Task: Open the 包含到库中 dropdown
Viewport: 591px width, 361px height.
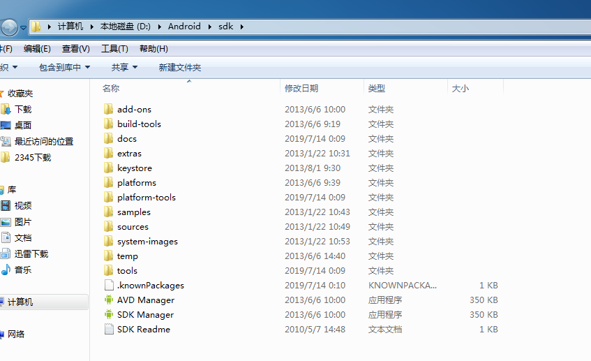Action: [x=64, y=68]
